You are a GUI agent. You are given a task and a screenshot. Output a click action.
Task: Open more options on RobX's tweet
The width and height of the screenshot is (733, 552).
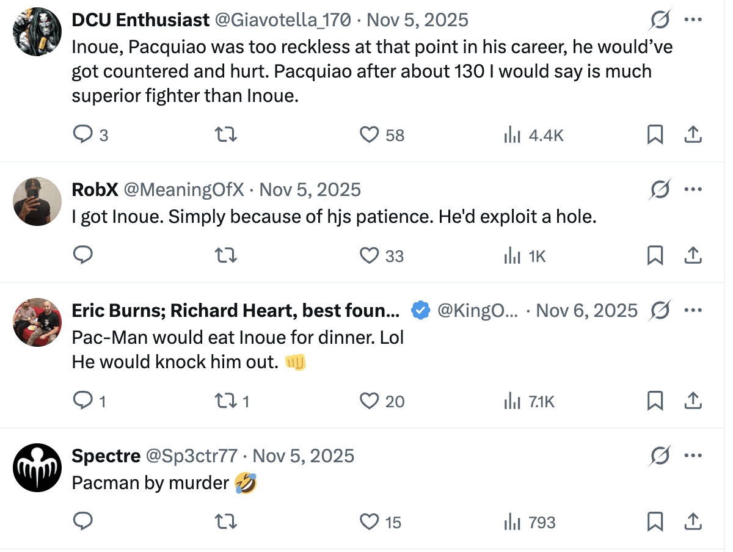point(693,189)
